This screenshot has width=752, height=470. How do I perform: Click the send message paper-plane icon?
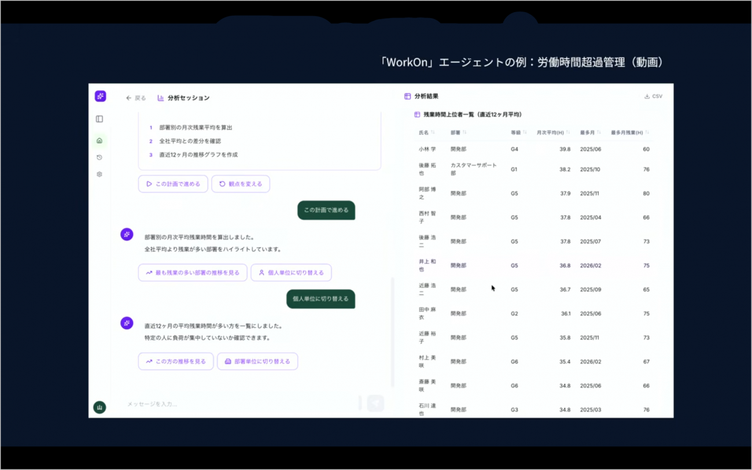pyautogui.click(x=375, y=403)
